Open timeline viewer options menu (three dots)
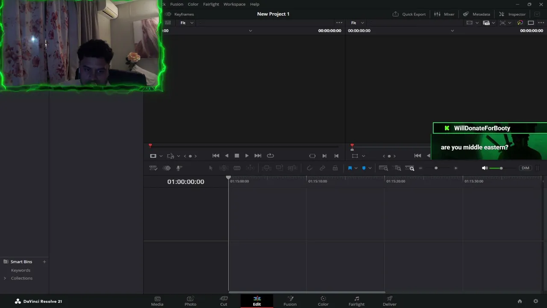The height and width of the screenshot is (308, 547). click(x=541, y=23)
